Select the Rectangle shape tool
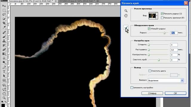The height and width of the screenshot is (107, 191). click(4, 80)
